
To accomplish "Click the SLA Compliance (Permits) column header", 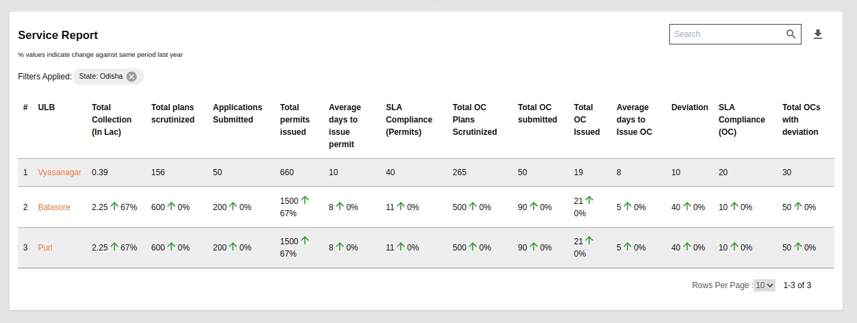I will click(408, 120).
